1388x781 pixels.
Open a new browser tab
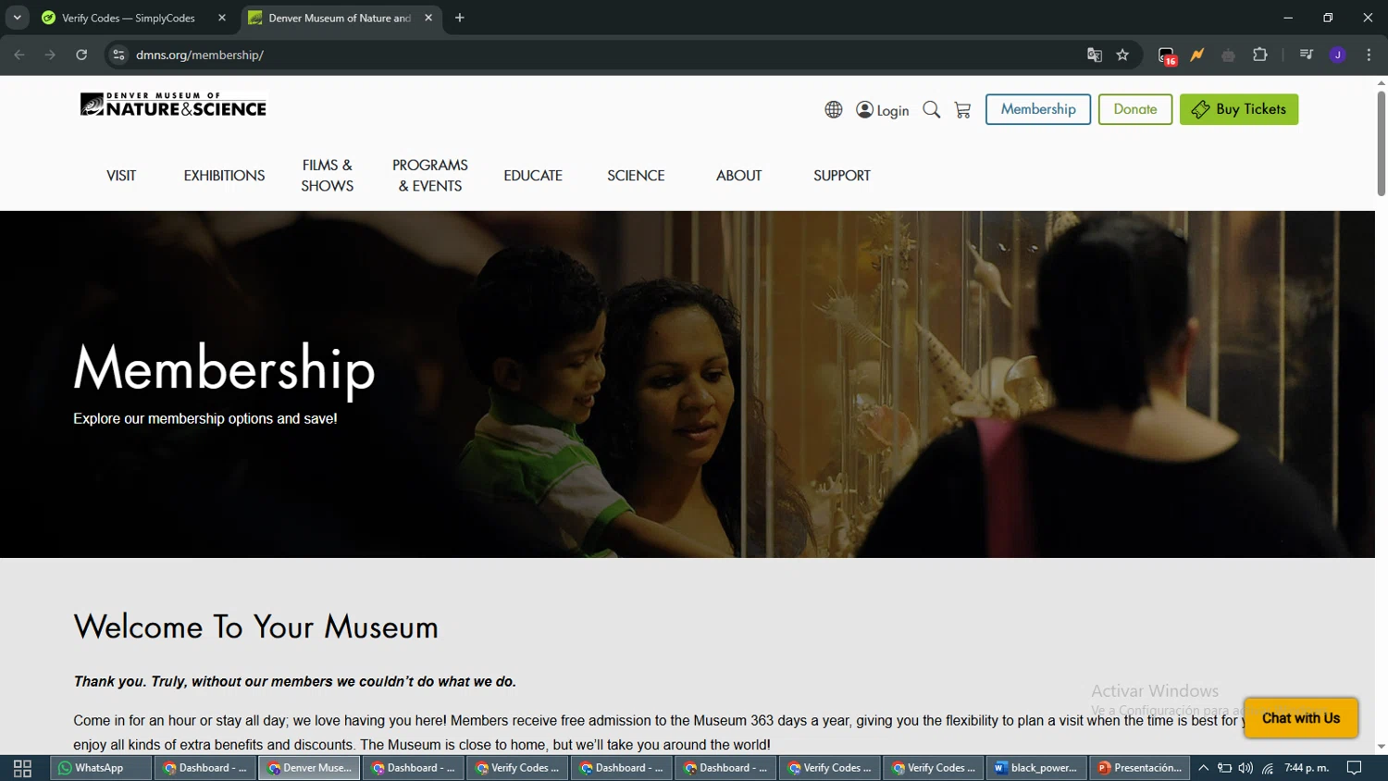(460, 18)
